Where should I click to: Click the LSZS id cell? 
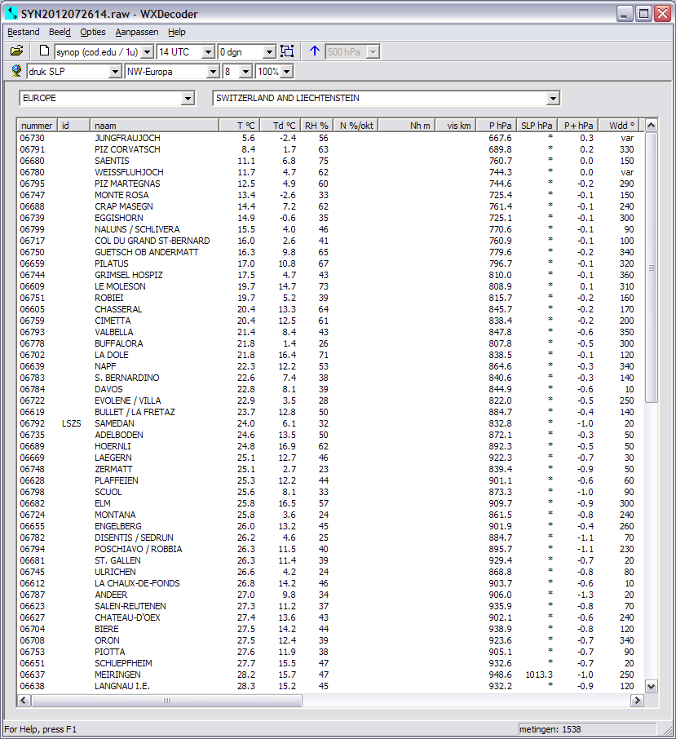coord(72,423)
